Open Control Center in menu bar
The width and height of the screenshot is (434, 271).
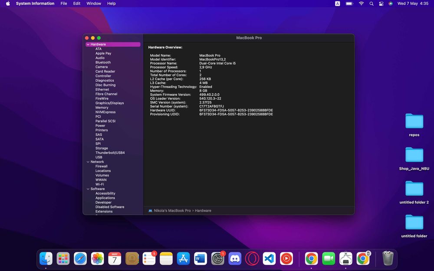click(x=381, y=3)
